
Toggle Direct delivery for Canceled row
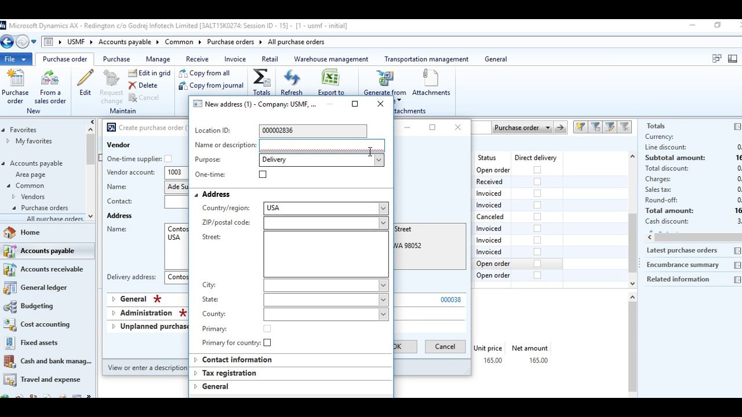point(537,217)
